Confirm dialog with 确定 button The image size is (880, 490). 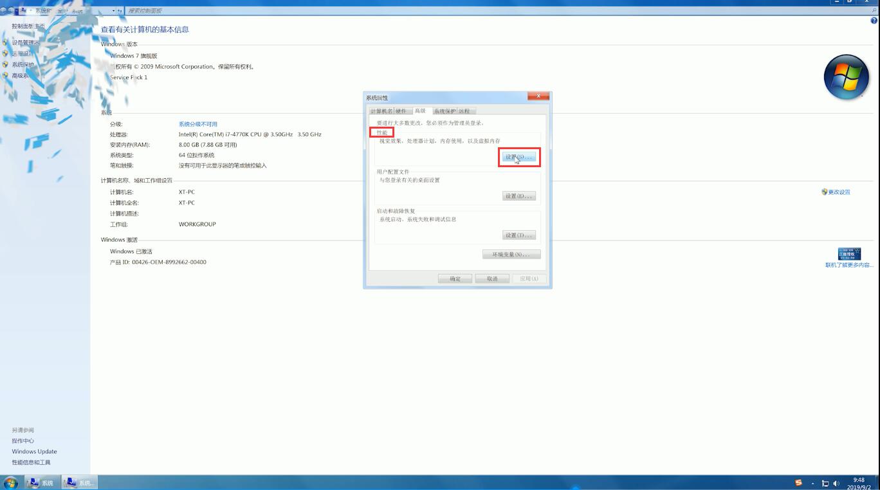point(455,278)
